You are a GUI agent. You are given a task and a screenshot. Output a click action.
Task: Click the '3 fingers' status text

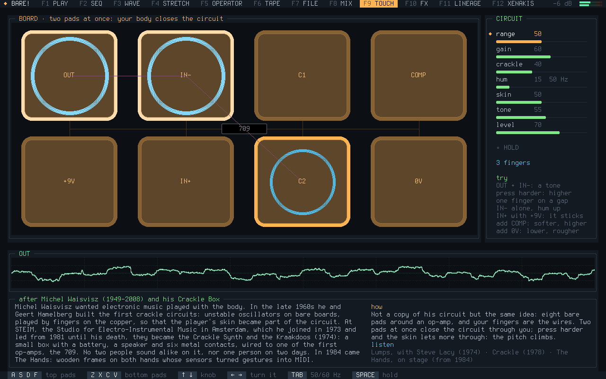(x=513, y=163)
